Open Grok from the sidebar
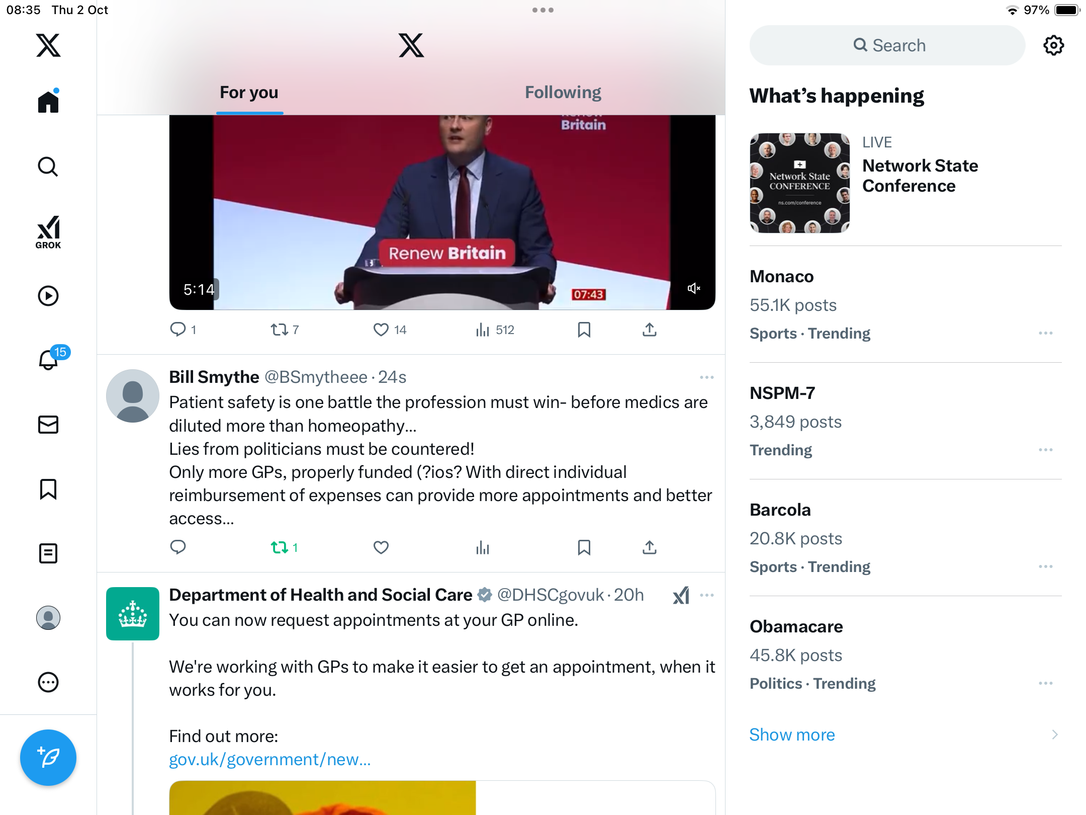 point(48,232)
